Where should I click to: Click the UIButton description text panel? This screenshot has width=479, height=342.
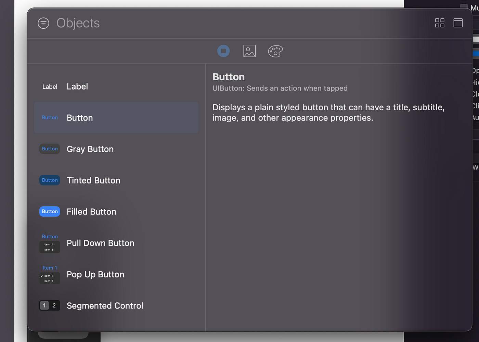(328, 112)
